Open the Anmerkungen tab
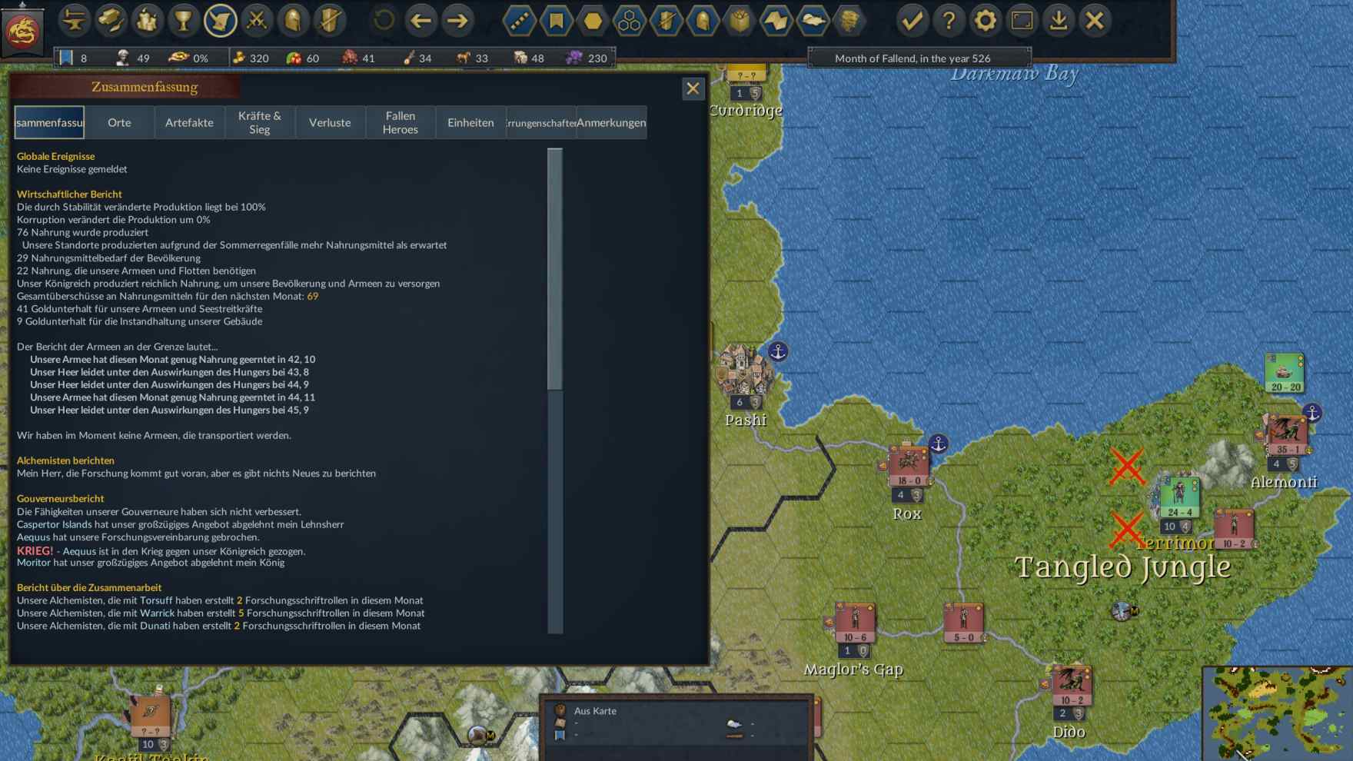The image size is (1353, 761). coord(611,122)
